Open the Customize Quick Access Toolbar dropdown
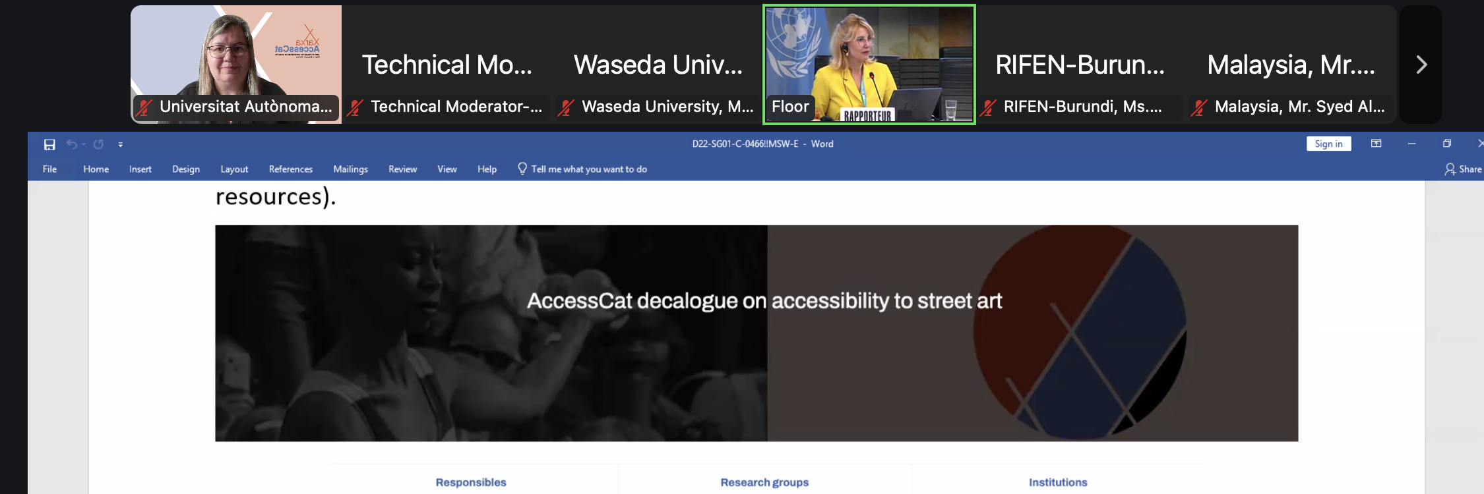 121,144
